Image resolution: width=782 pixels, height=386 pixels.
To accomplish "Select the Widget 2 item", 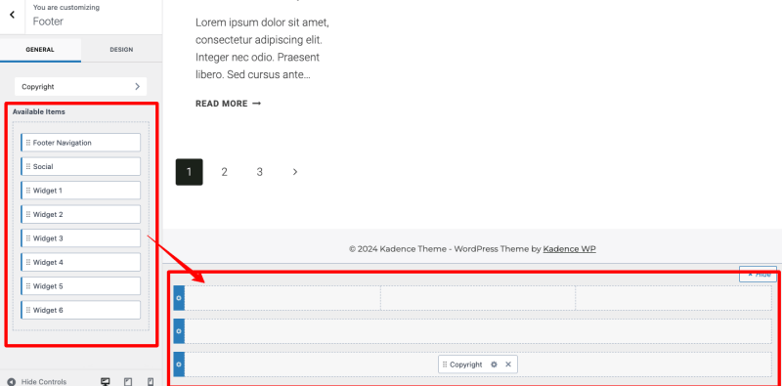I will 81,214.
